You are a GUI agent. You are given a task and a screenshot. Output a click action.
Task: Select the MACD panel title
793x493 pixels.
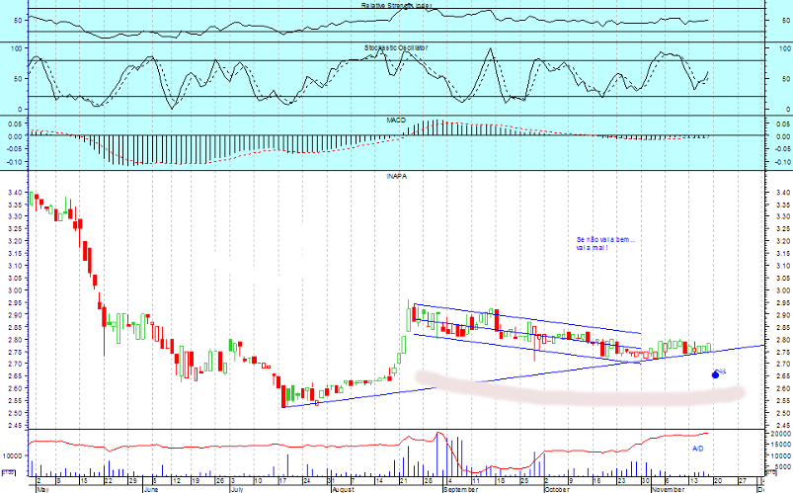pyautogui.click(x=396, y=120)
